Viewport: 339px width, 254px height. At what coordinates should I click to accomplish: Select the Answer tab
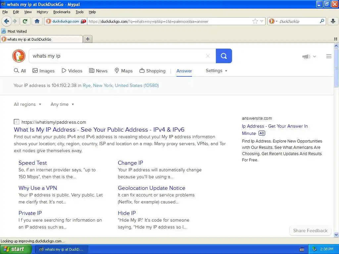[x=184, y=71]
